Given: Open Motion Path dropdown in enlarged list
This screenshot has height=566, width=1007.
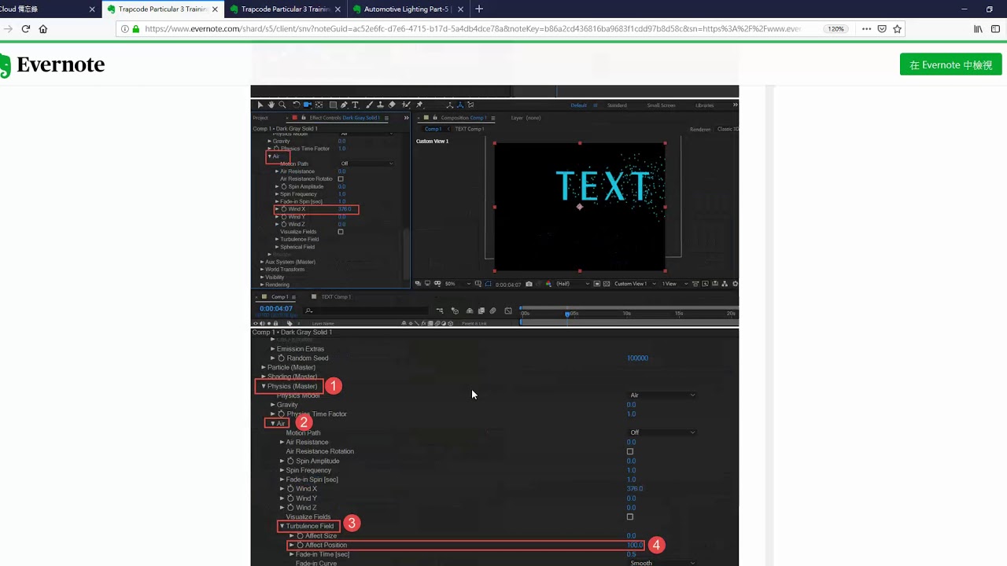Looking at the screenshot, I should (662, 432).
